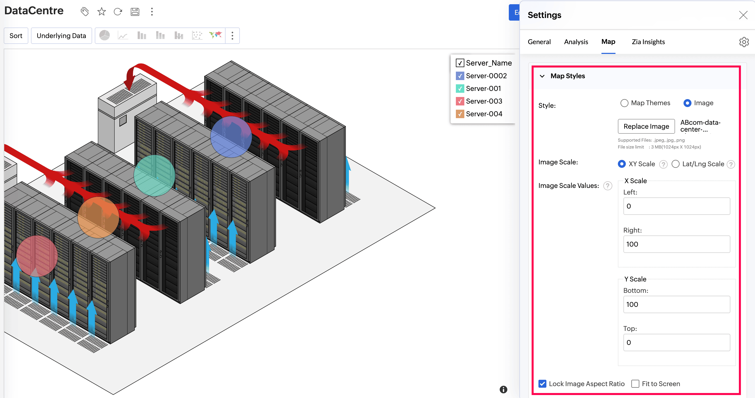Toggle Server-003 legend checkbox

pos(460,101)
